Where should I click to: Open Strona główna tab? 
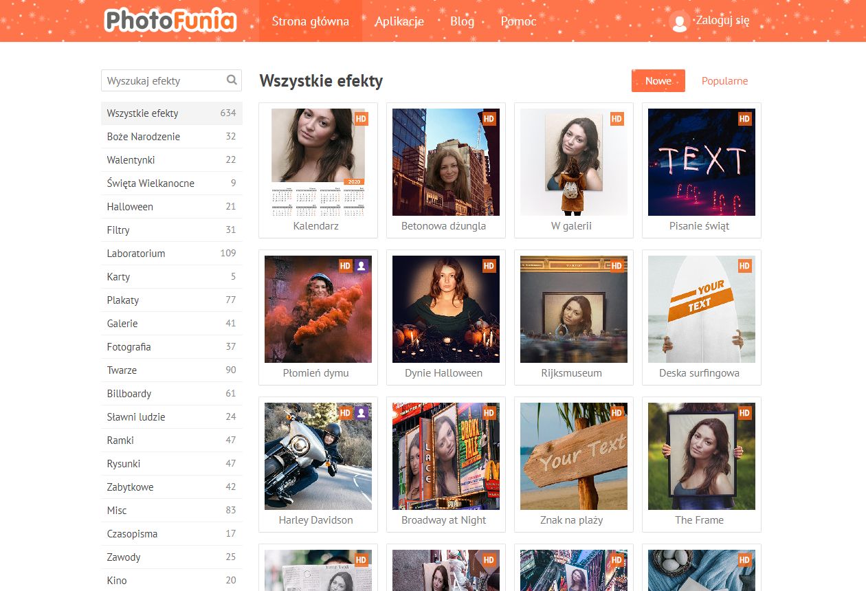[311, 21]
